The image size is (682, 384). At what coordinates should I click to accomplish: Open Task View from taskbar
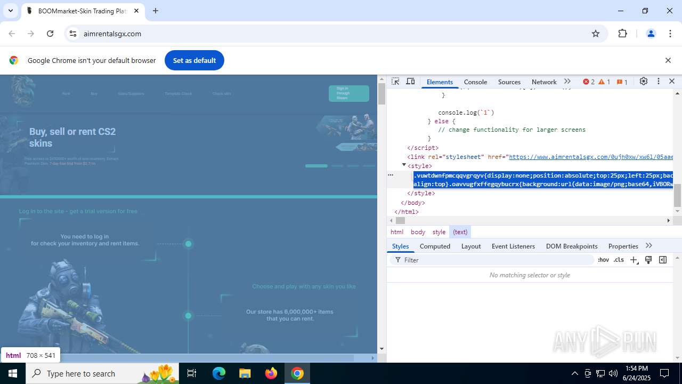[x=192, y=373]
